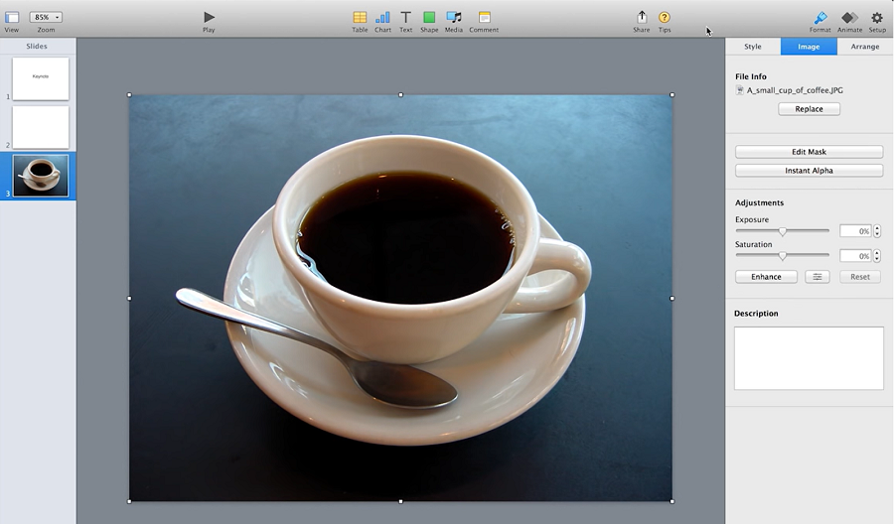The width and height of the screenshot is (894, 524).
Task: Open the Animate inspector
Action: pyautogui.click(x=849, y=18)
